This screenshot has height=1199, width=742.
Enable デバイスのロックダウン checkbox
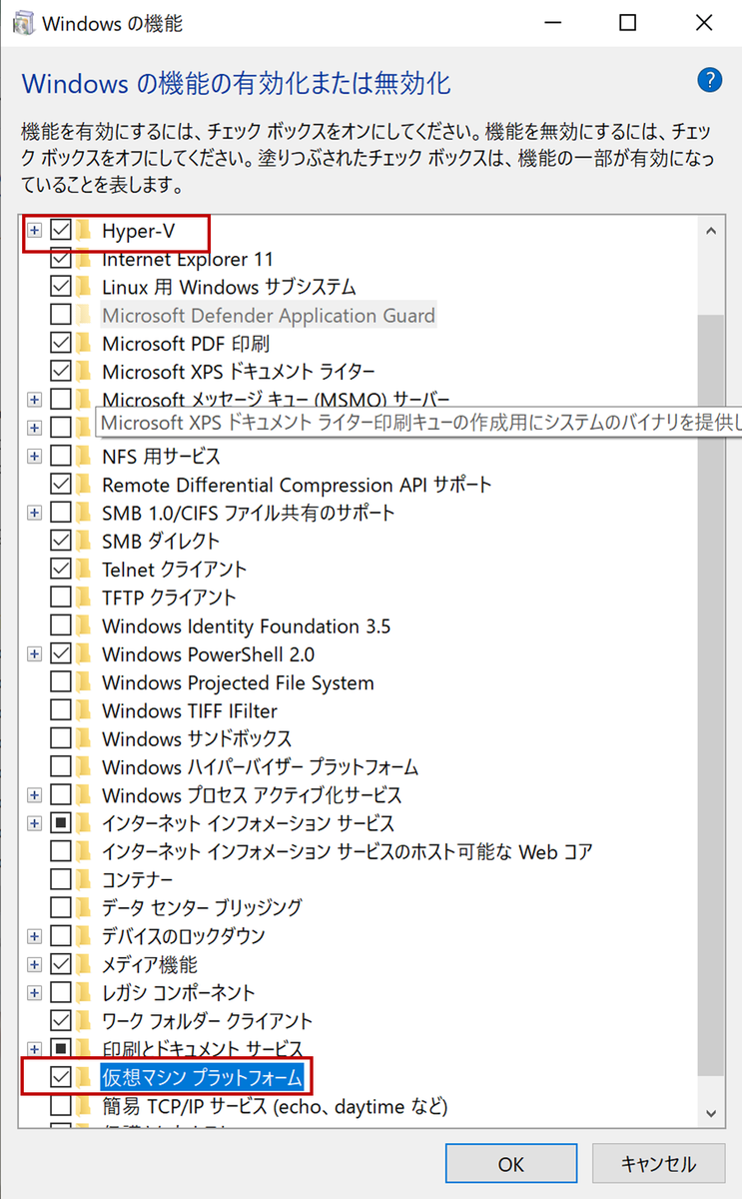point(61,936)
